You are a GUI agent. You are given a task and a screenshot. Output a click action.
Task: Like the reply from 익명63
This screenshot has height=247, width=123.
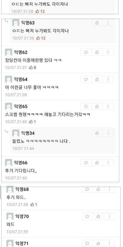[x=97, y=23]
